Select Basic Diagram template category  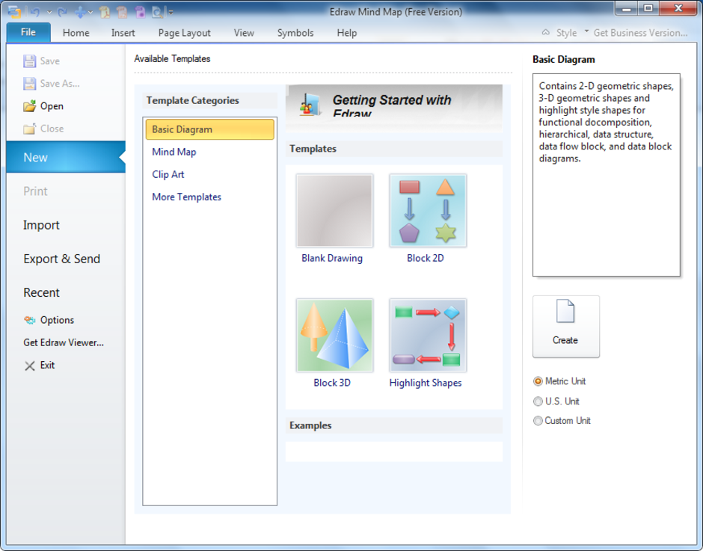[210, 129]
